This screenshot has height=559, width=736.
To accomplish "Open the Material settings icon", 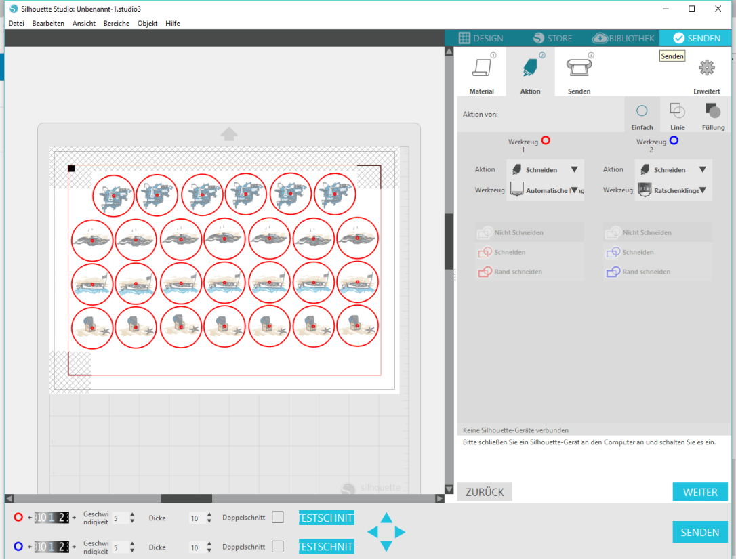I will point(481,69).
